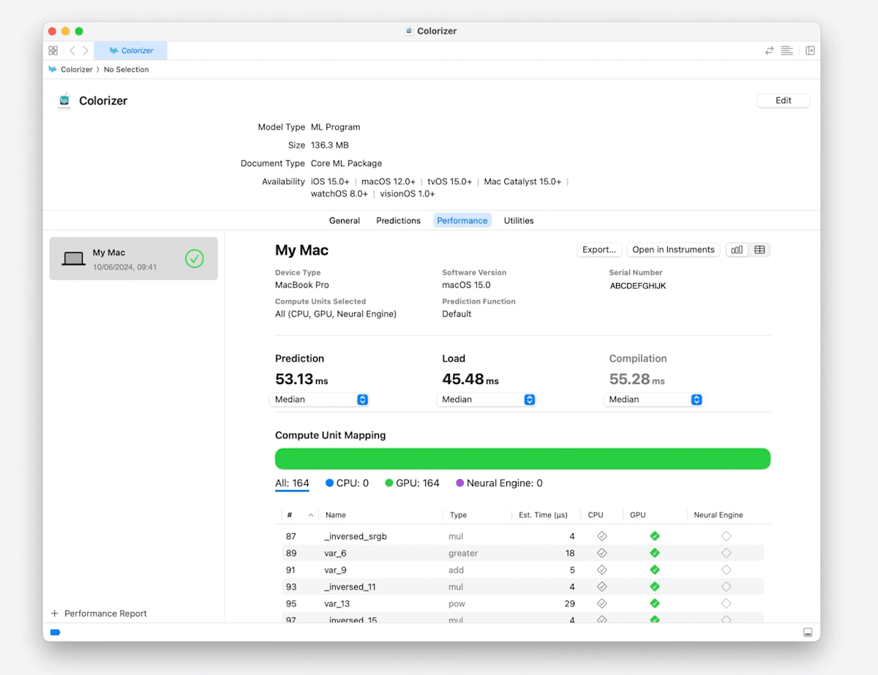Select the var_6 row name
878x675 pixels.
335,553
